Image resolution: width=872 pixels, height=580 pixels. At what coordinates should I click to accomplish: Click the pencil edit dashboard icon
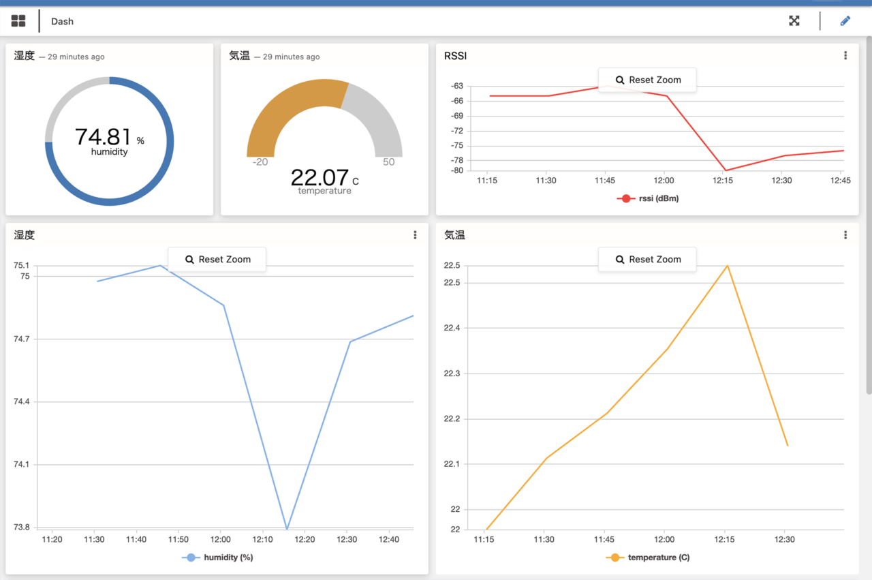click(845, 21)
